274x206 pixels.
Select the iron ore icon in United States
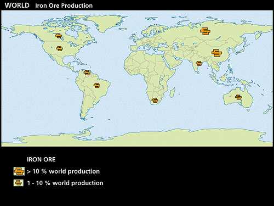(x=60, y=48)
